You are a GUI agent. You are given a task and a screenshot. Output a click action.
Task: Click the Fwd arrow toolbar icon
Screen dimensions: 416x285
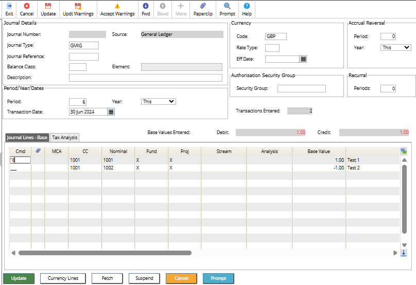pyautogui.click(x=146, y=6)
